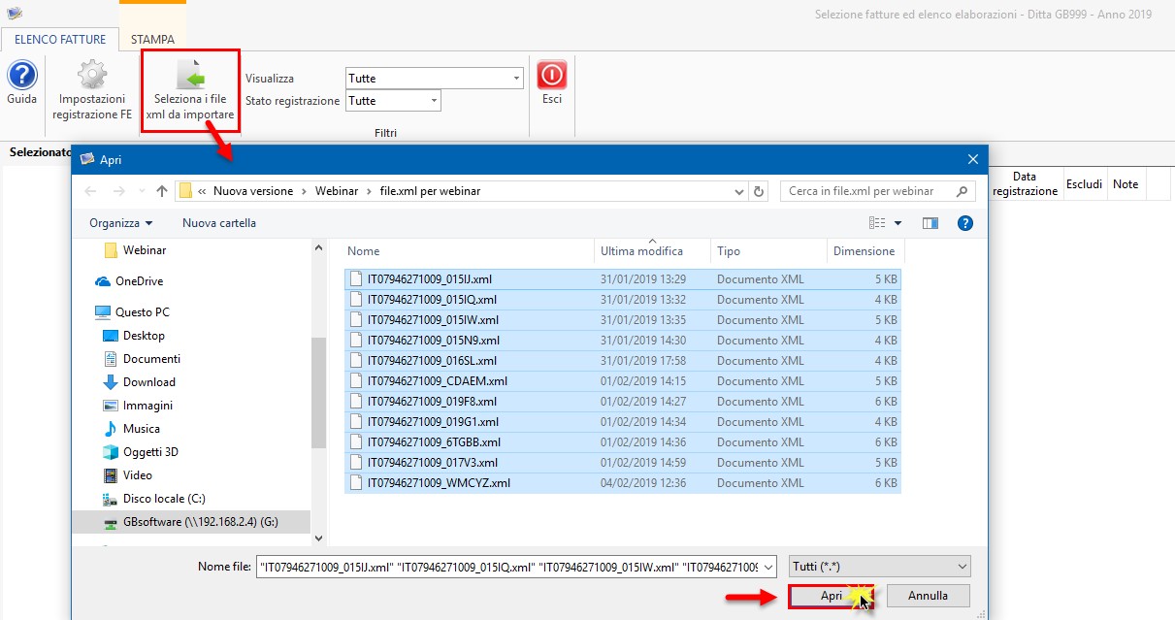Select file IT07946271009_019F8.xml
The image size is (1175, 620).
coord(623,402)
